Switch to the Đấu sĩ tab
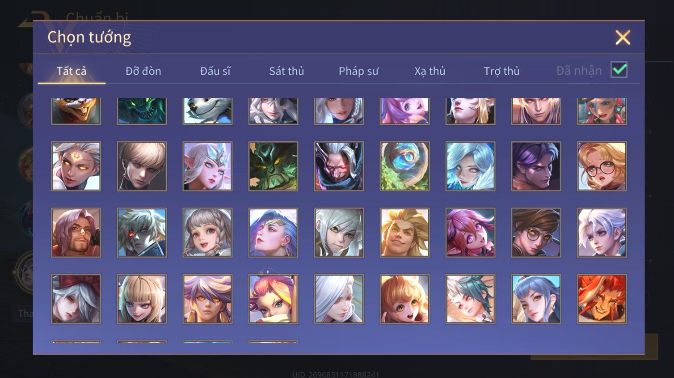Image resolution: width=674 pixels, height=378 pixels. click(x=215, y=71)
